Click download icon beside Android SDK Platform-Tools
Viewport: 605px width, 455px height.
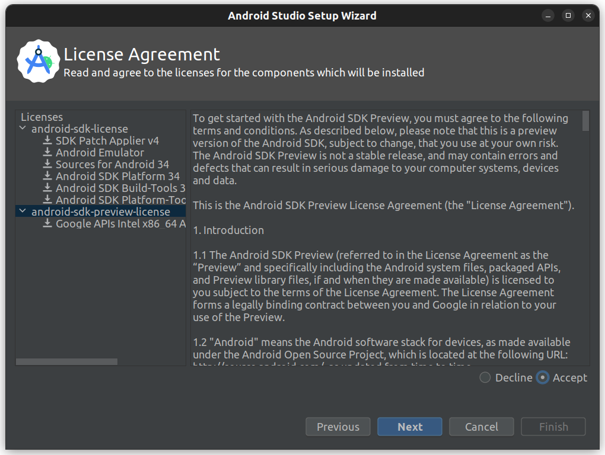pos(47,200)
